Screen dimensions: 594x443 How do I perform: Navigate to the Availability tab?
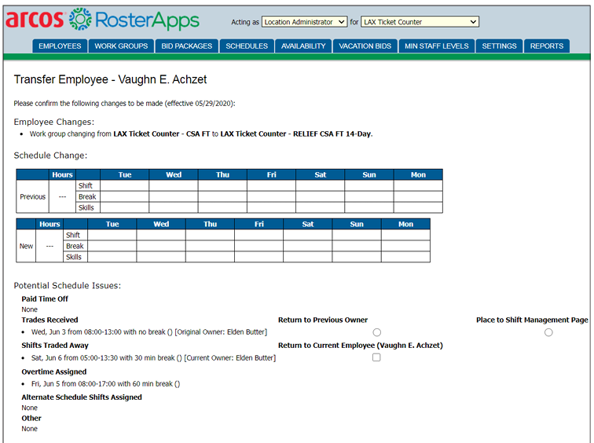pyautogui.click(x=303, y=46)
